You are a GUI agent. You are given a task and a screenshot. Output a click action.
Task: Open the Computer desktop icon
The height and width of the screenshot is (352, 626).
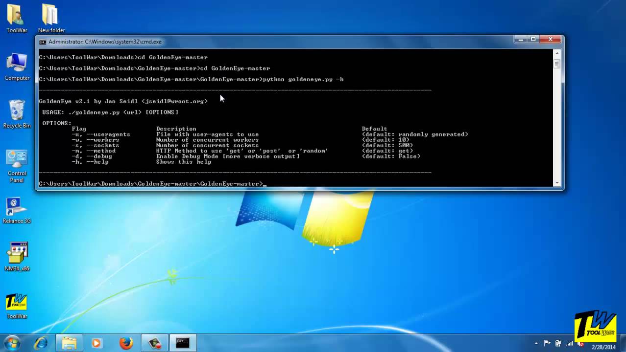click(x=17, y=66)
